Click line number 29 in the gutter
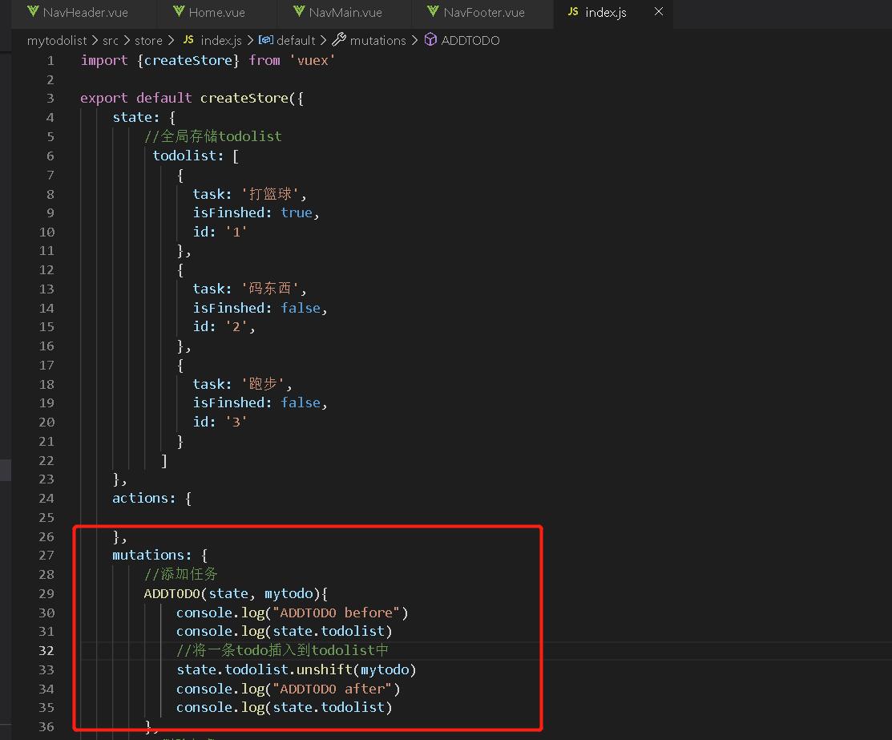The width and height of the screenshot is (892, 740). click(46, 593)
